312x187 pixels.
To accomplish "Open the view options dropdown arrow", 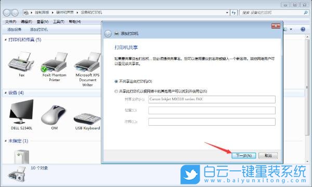I will 291,30.
